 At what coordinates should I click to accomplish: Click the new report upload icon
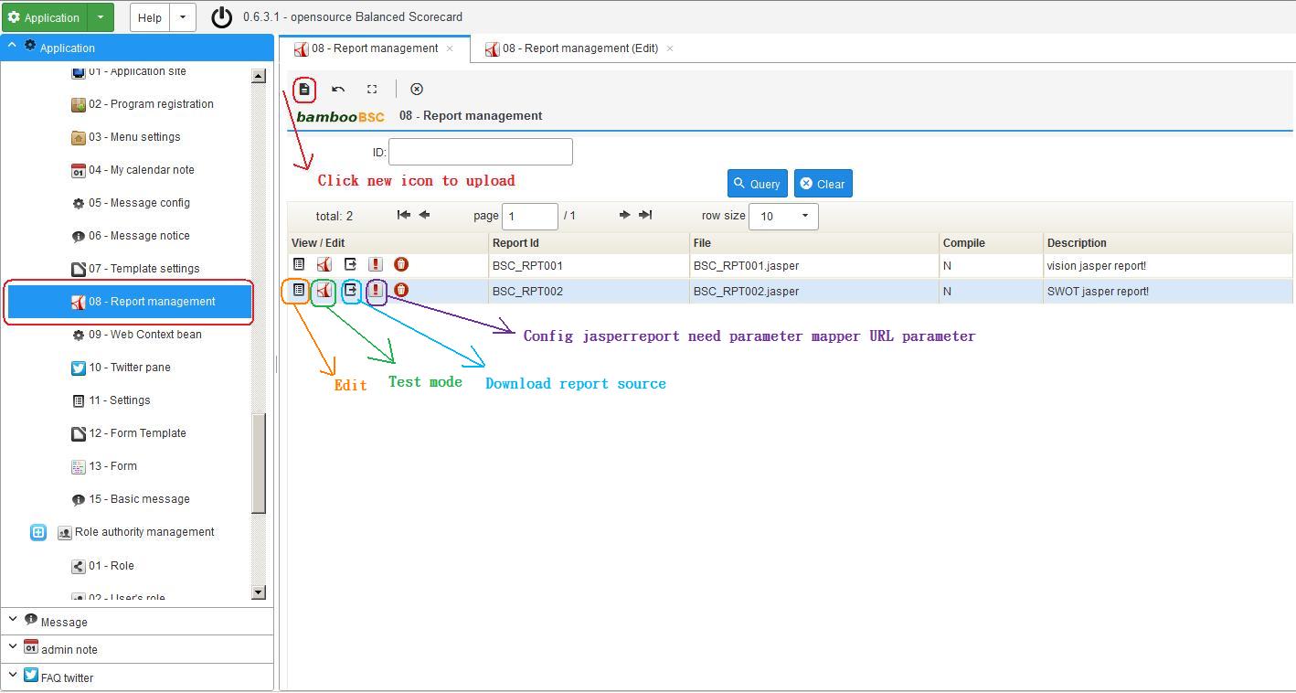[304, 90]
